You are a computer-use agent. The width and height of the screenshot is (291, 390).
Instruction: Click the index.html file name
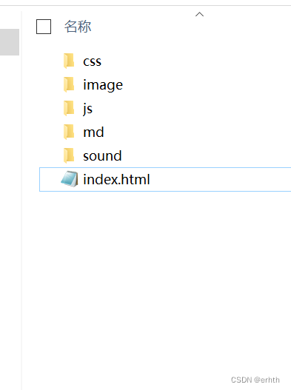coord(116,179)
